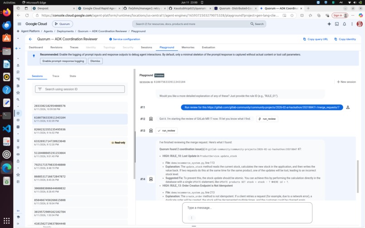Click Copy query URL
The width and height of the screenshot is (365, 228).
click(x=316, y=39)
